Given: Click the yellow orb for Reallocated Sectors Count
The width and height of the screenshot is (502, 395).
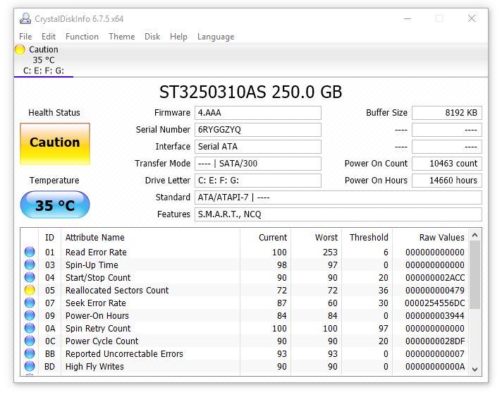Looking at the screenshot, I should [30, 290].
